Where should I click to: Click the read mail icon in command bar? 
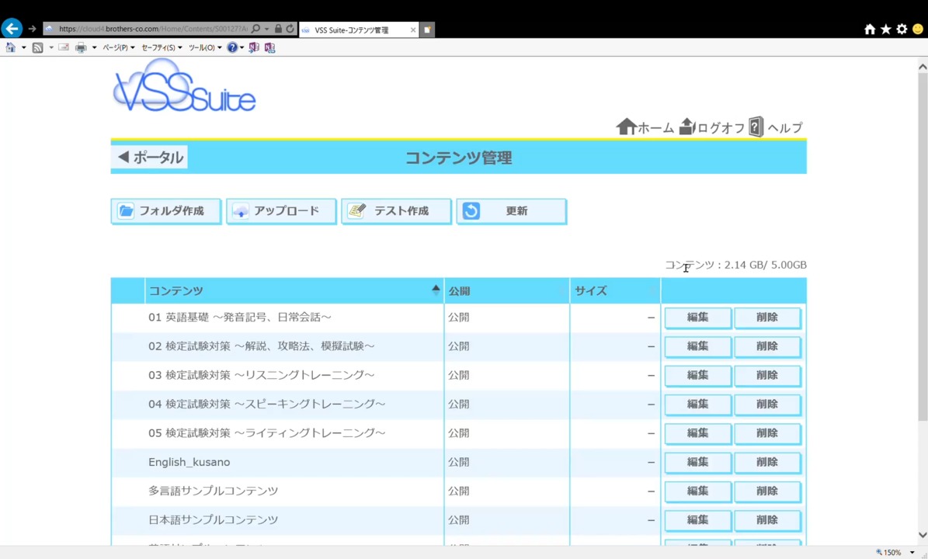(64, 47)
